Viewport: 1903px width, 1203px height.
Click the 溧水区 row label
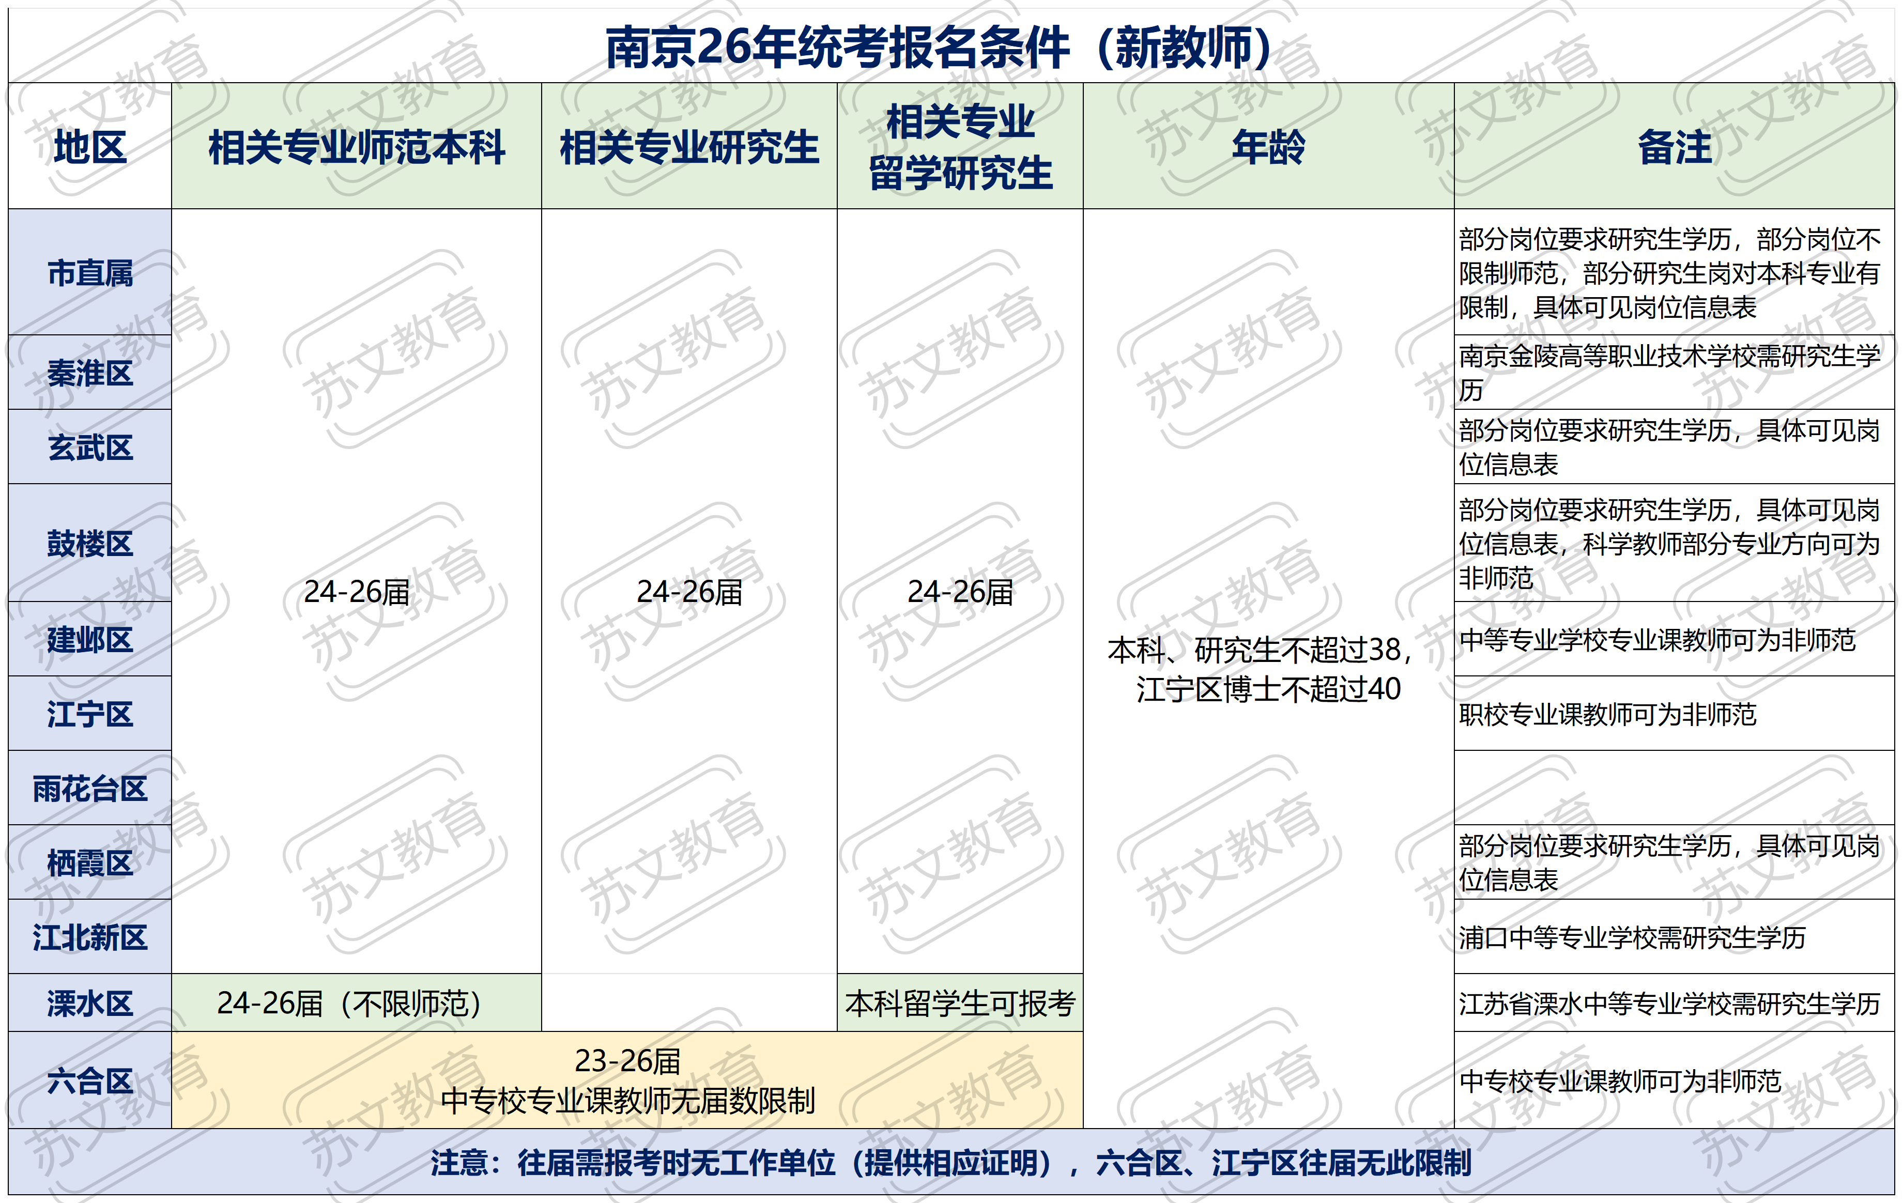[x=90, y=1003]
